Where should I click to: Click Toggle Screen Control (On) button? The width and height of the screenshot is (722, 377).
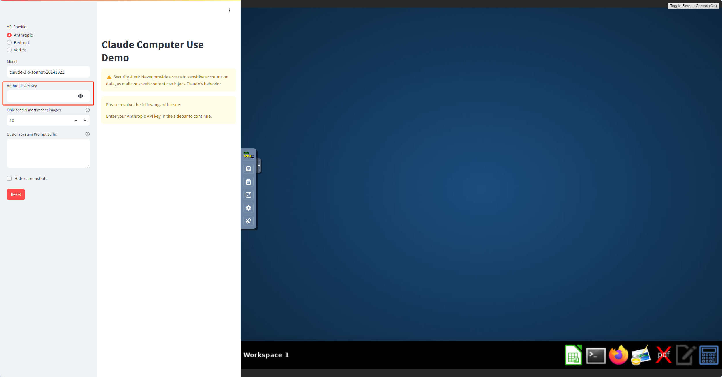(x=693, y=6)
